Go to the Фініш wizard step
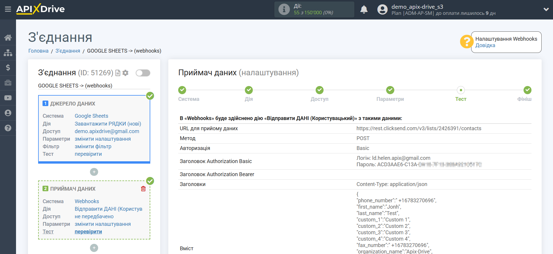553x254 pixels. [527, 90]
